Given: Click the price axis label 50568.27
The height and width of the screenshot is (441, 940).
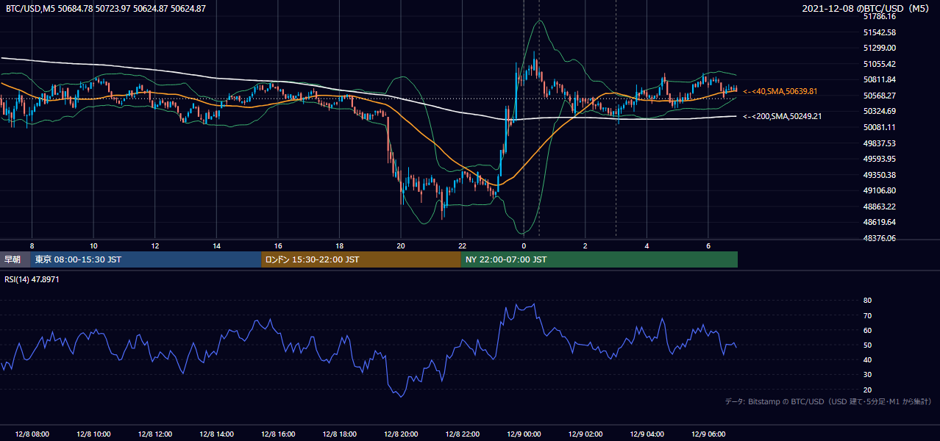Looking at the screenshot, I should coord(879,96).
